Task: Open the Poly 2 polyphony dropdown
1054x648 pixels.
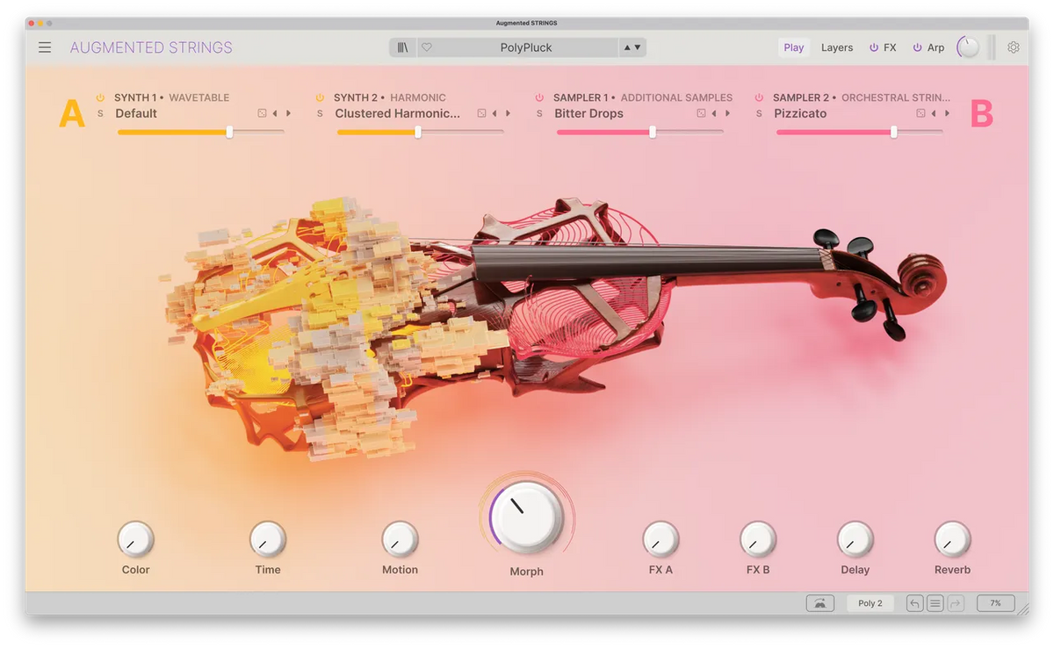Action: point(870,603)
